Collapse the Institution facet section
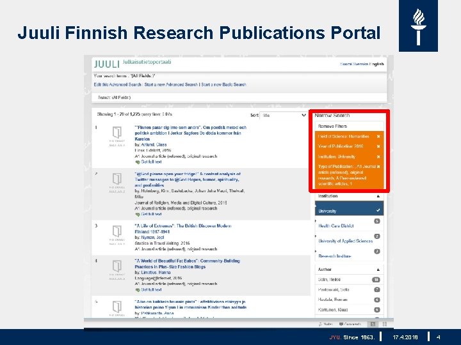The image size is (461, 345). coord(378,196)
